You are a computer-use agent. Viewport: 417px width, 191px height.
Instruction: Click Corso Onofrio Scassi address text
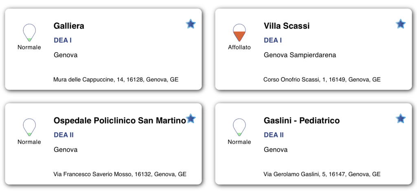click(x=322, y=80)
